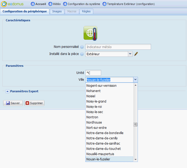
Task: Click the city list scroll up arrow
Action: coord(136,85)
